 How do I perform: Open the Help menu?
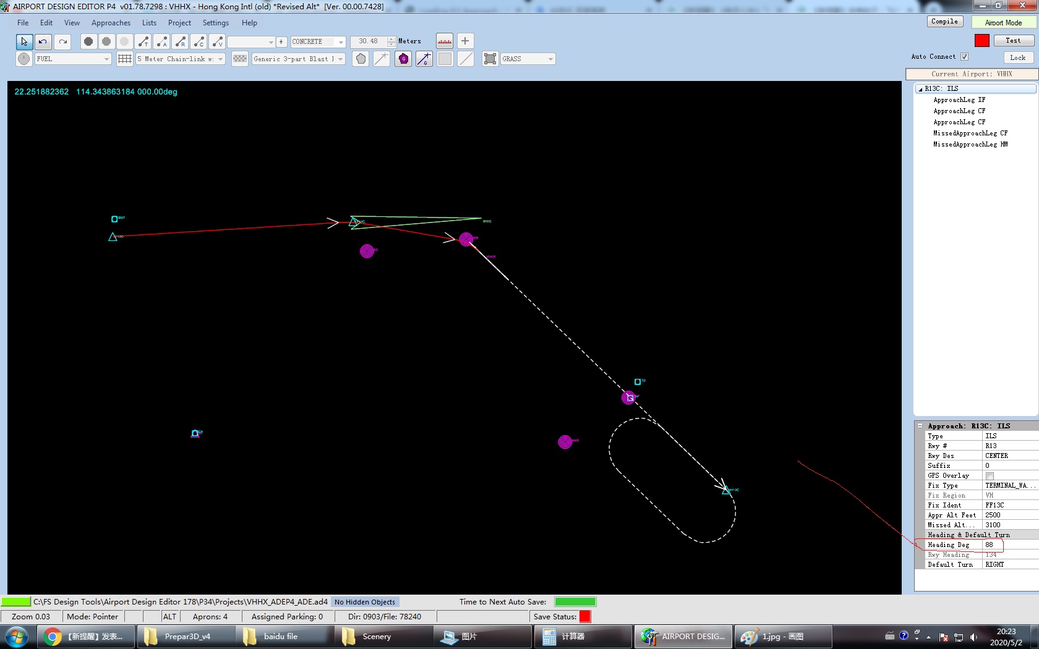(249, 23)
